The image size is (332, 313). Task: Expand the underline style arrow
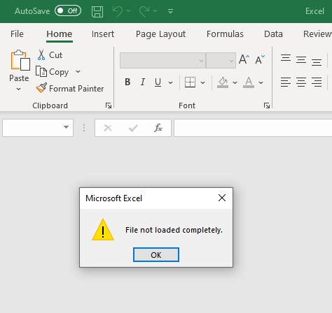tap(171, 82)
